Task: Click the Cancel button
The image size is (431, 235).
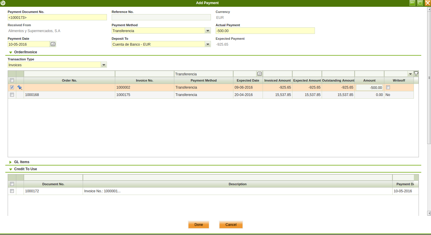Action: point(231,225)
